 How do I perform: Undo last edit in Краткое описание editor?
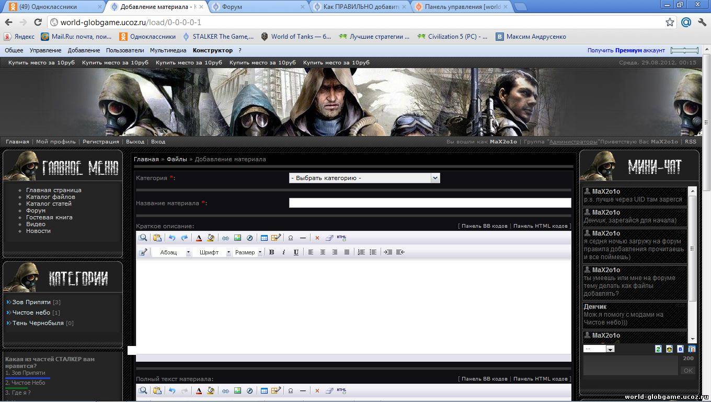pyautogui.click(x=172, y=238)
